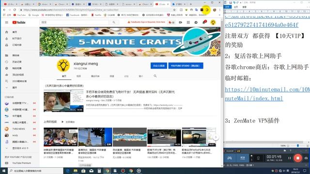Viewport: 310px width, 174px height.
Task: Select the Discussion channel tab
Action: coord(126,76)
